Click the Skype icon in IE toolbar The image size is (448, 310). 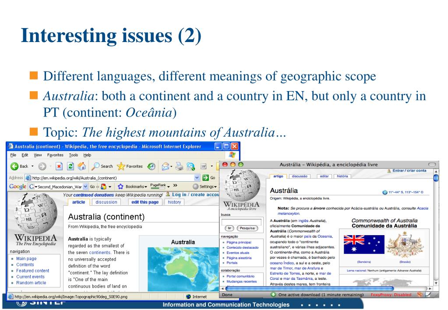coord(190,166)
